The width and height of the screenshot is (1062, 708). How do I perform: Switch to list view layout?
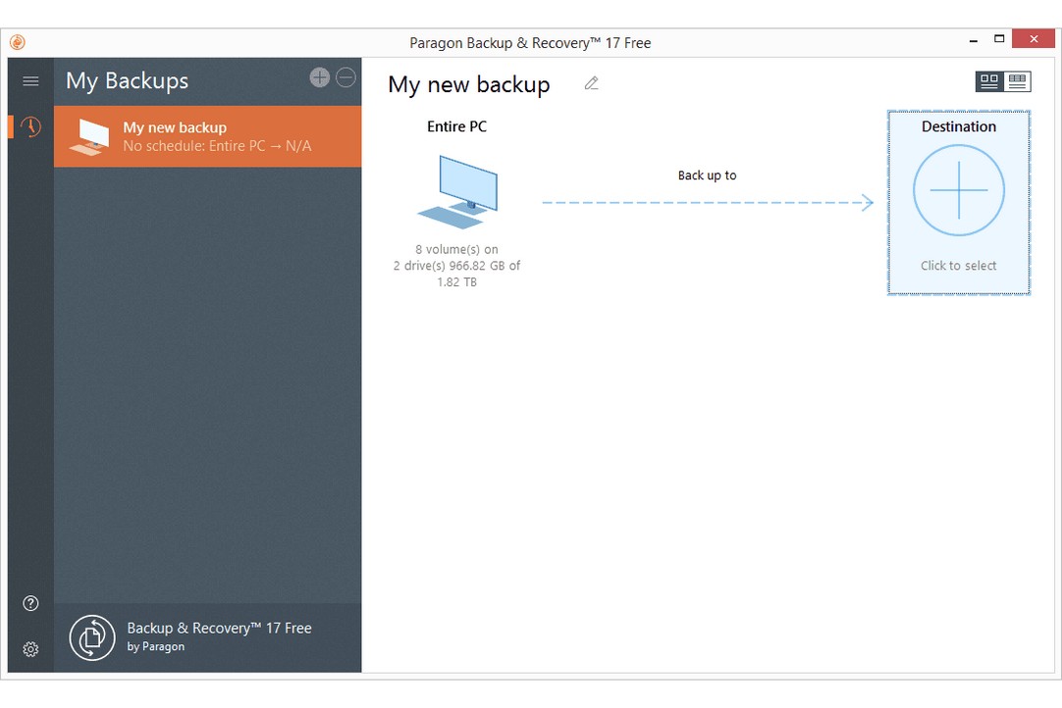click(x=1017, y=81)
